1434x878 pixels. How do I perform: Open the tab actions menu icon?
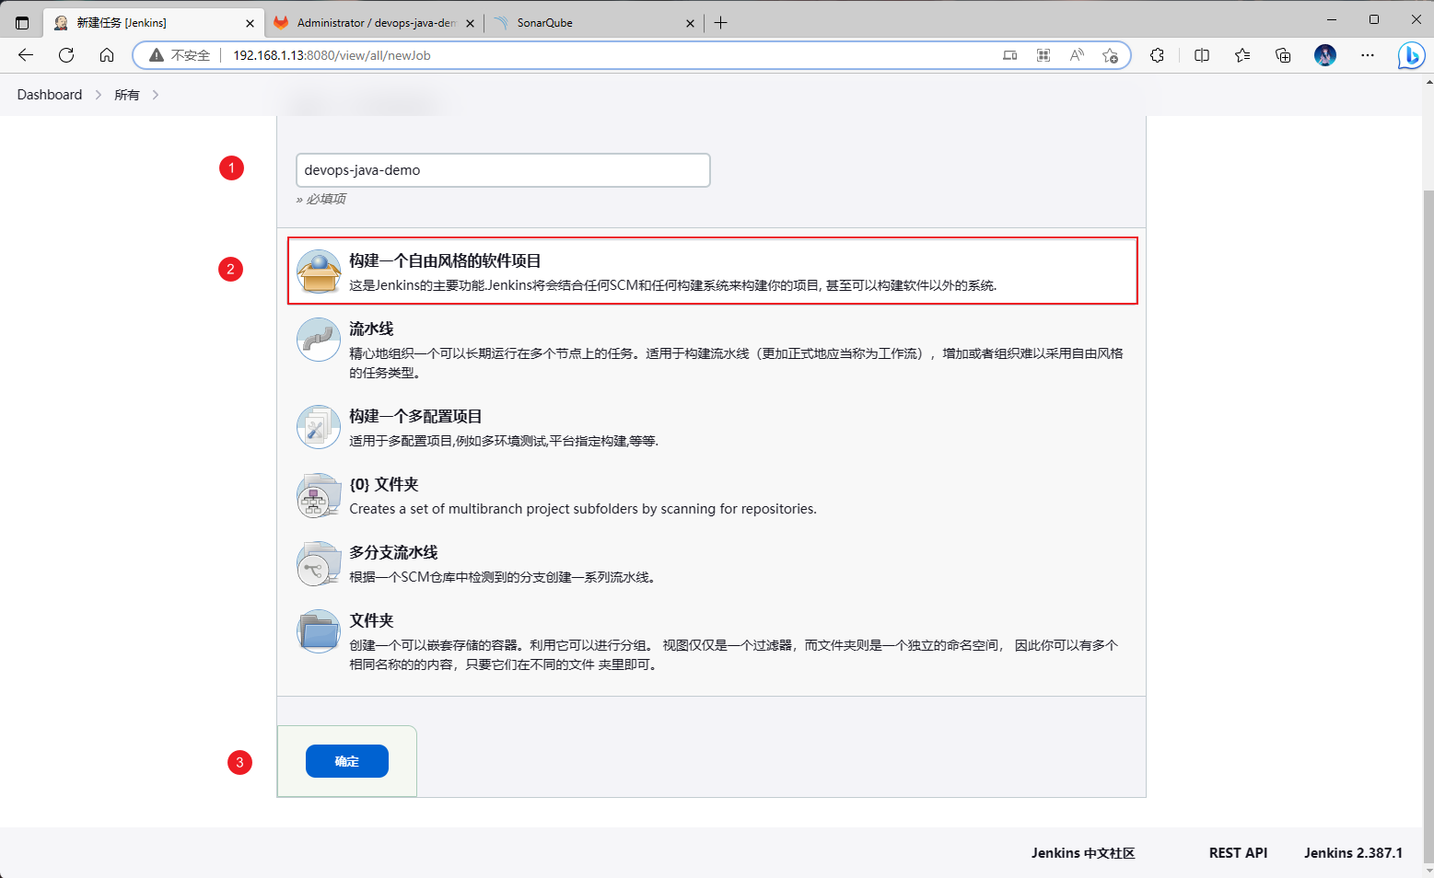point(22,23)
